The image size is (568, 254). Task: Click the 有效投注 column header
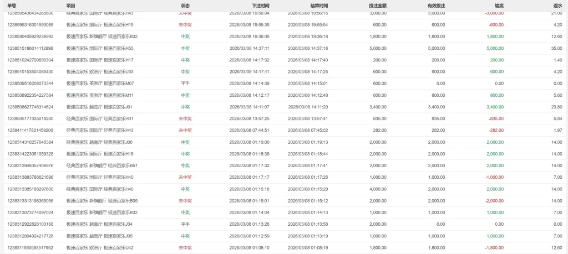click(436, 5)
